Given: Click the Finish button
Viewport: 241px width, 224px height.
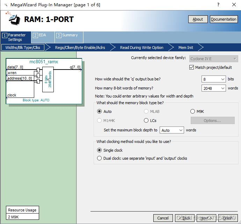Looking at the screenshot, I should pyautogui.click(x=228, y=218).
